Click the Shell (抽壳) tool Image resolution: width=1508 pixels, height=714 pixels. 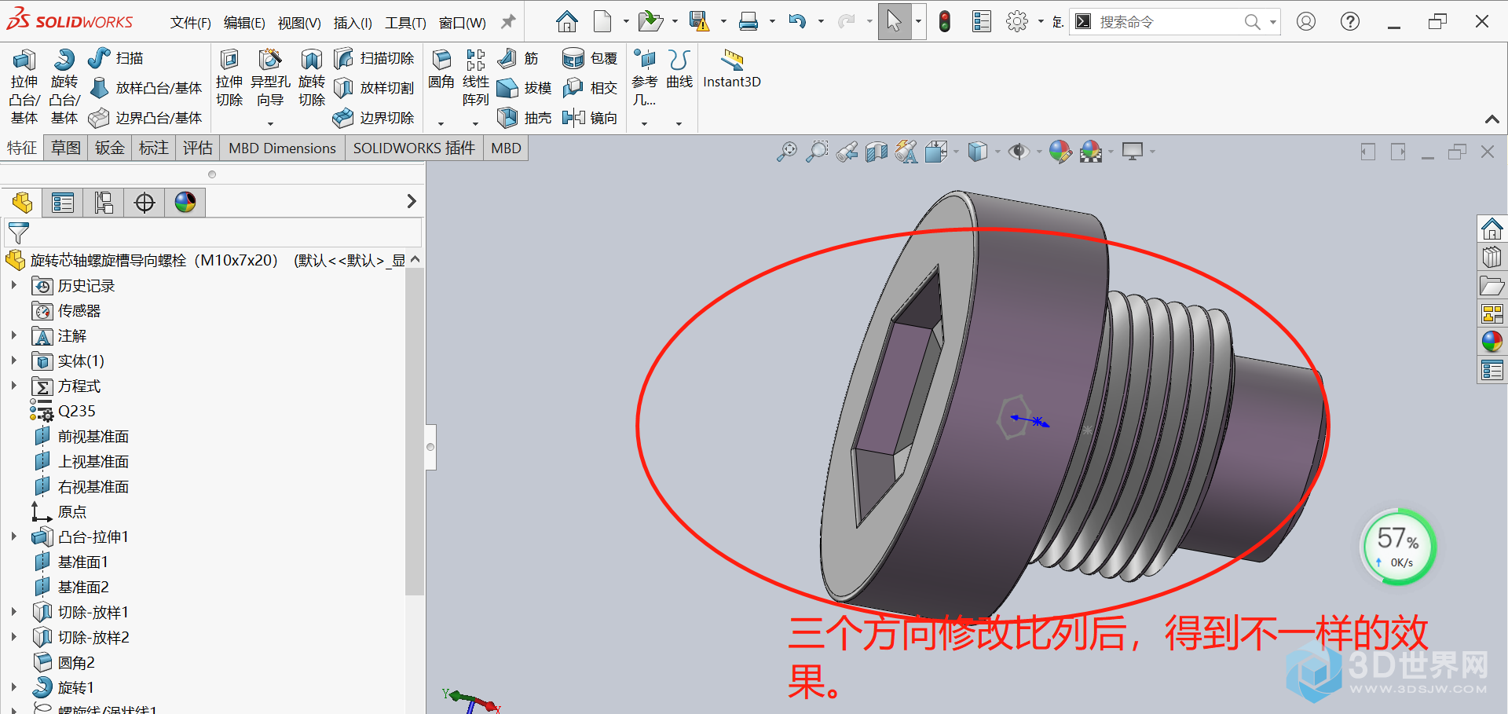pos(525,118)
